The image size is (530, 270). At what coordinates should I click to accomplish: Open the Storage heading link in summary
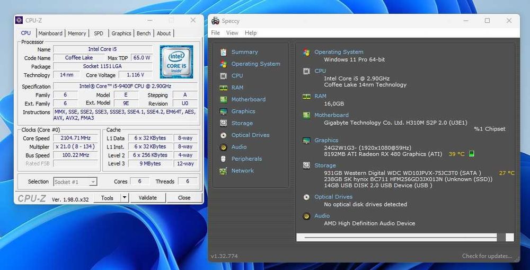[325, 166]
